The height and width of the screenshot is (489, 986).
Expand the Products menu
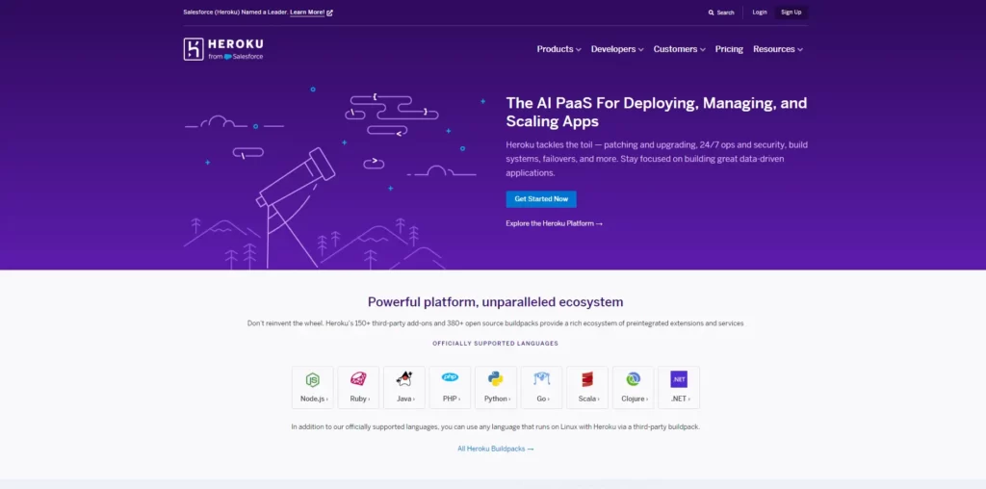click(558, 49)
